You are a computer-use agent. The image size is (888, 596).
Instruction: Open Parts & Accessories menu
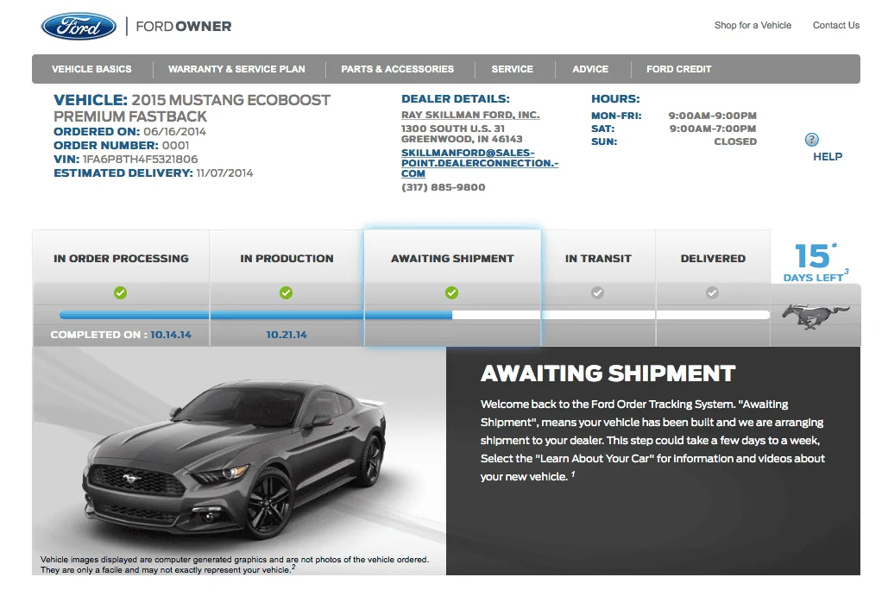(x=398, y=69)
